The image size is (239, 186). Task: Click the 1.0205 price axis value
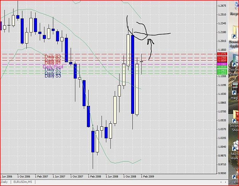pyautogui.click(x=222, y=138)
